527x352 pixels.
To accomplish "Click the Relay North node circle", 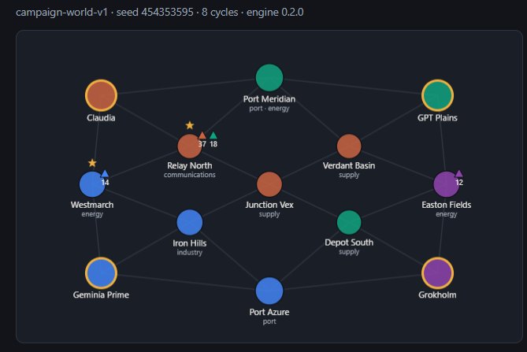I will (x=190, y=146).
